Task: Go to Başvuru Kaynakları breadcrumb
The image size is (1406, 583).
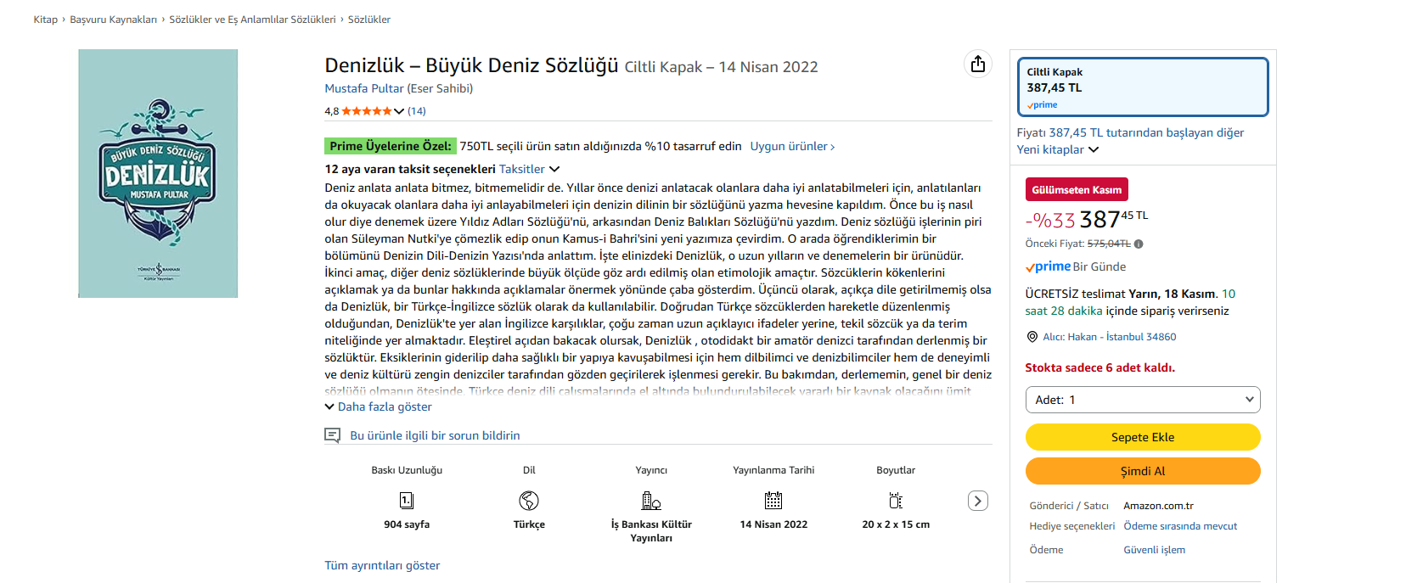Action: pyautogui.click(x=113, y=20)
